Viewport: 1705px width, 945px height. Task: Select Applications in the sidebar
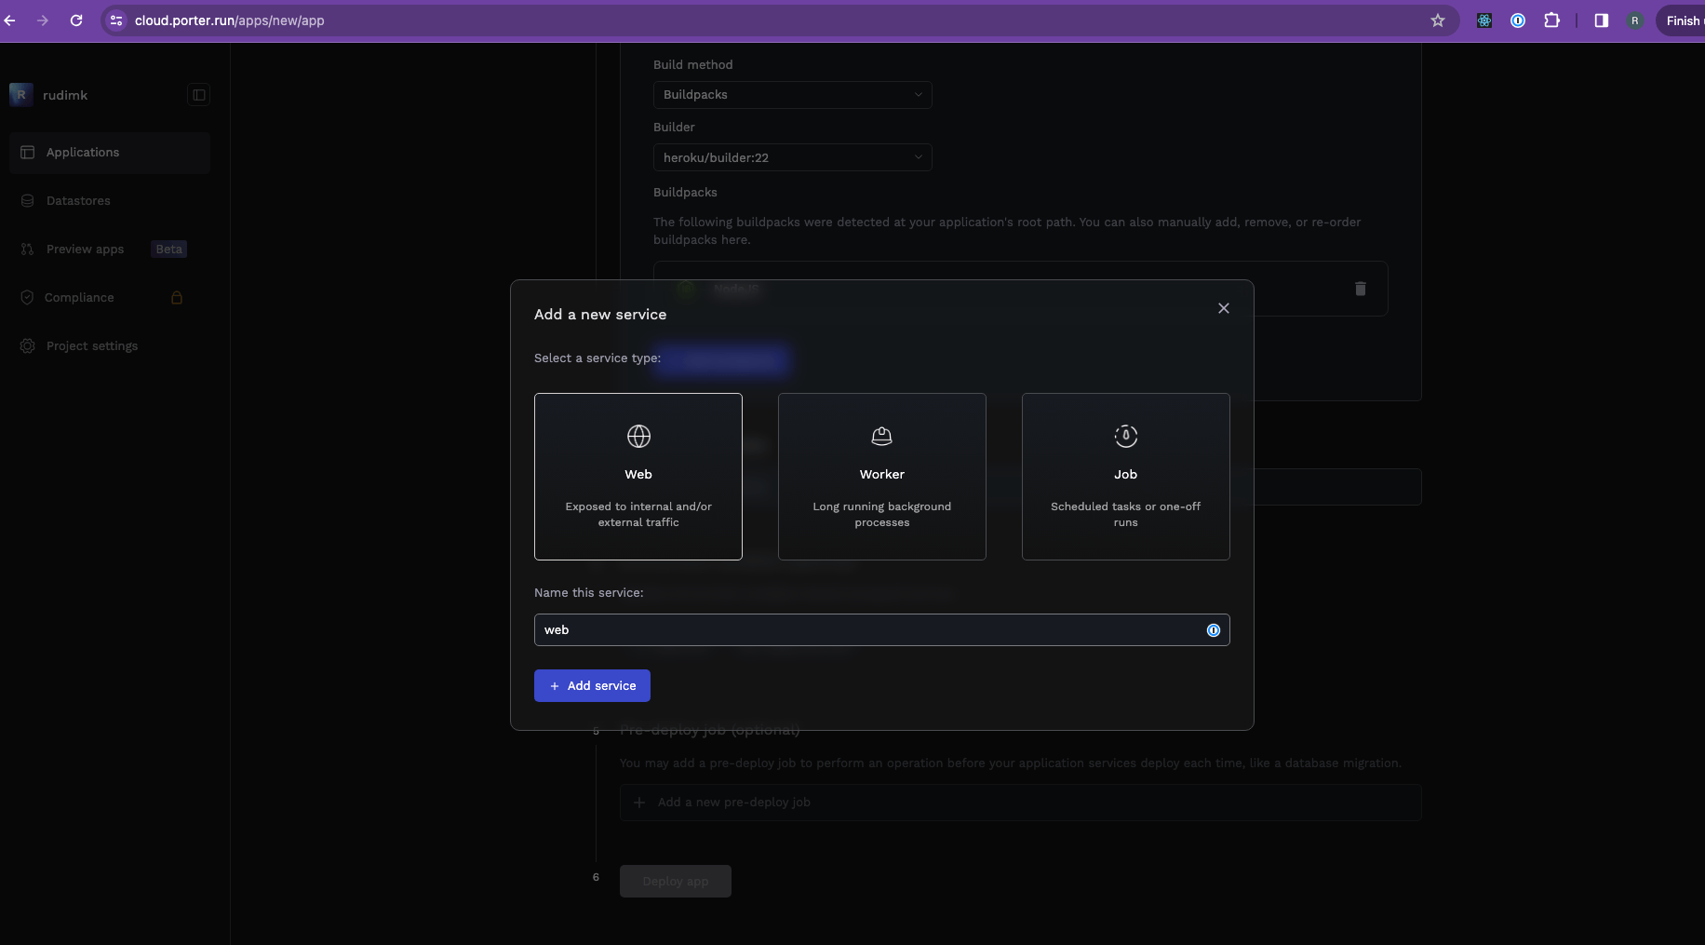[83, 152]
